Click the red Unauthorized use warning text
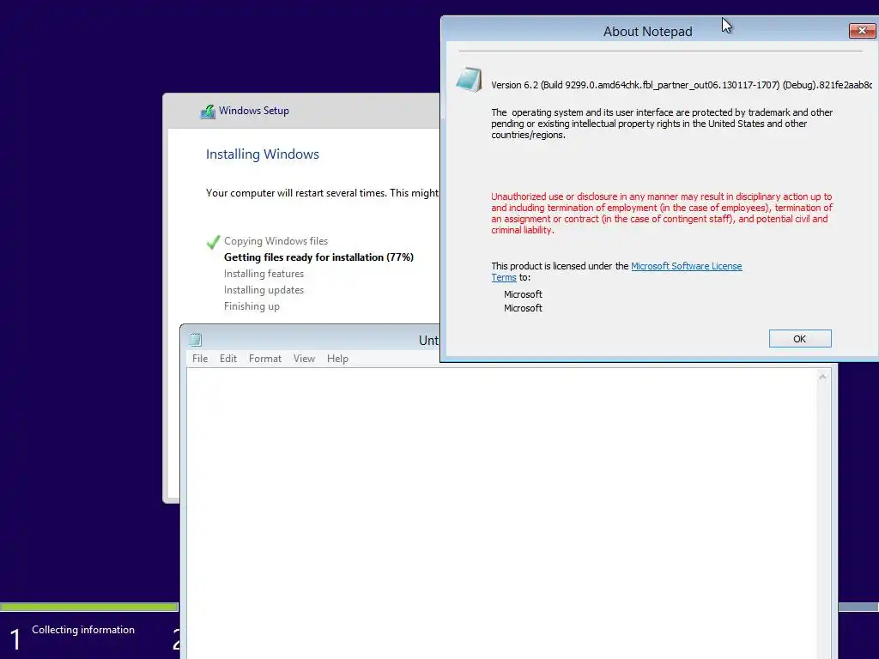This screenshot has height=659, width=879. pos(662,213)
